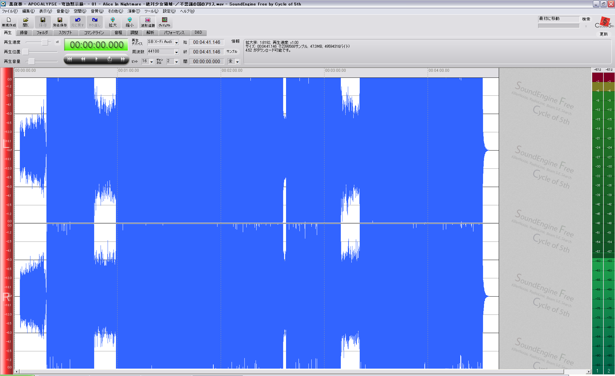Click the 最初に移動 search input field

point(558,19)
